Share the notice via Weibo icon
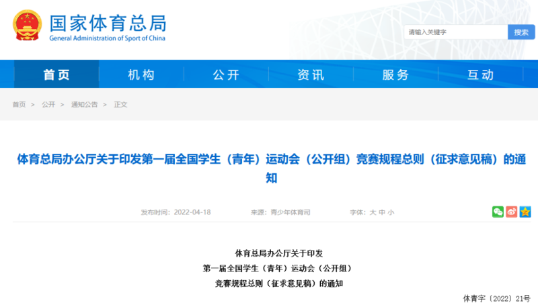538x305 pixels. pyautogui.click(x=512, y=212)
